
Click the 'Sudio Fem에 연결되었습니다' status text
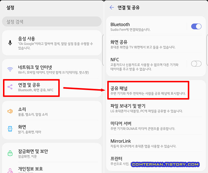point(130,30)
